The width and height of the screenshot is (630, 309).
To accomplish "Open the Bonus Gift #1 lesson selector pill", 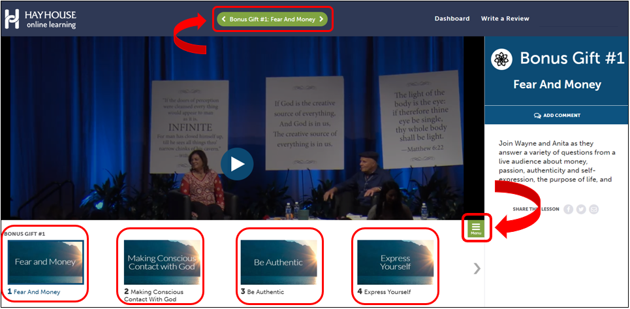I will (x=272, y=19).
